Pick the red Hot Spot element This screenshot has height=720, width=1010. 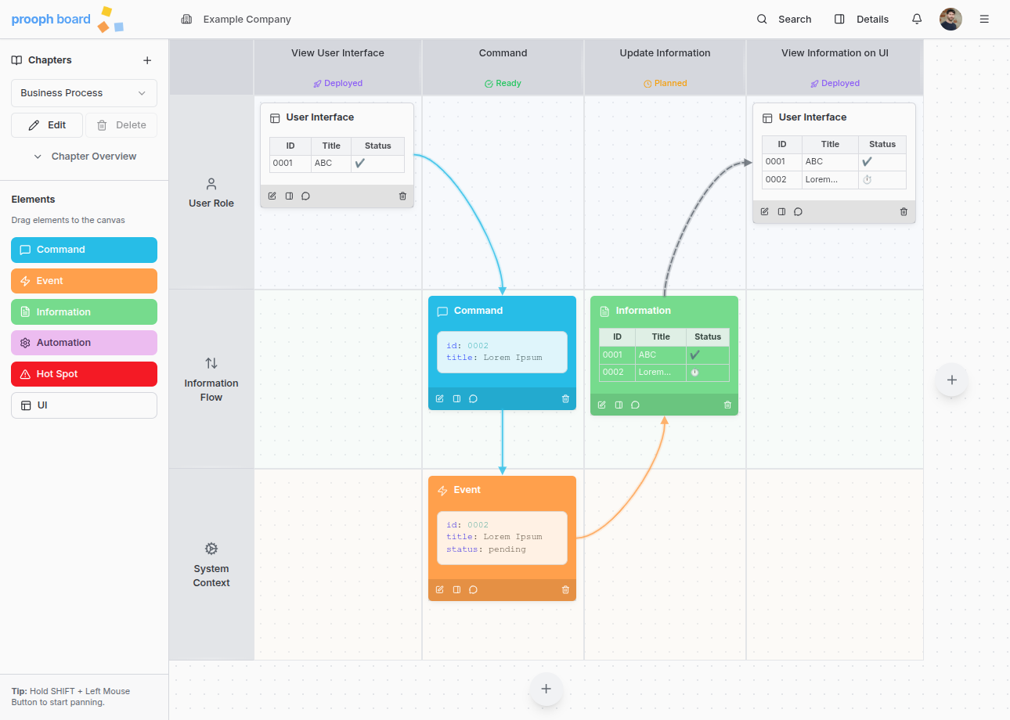(84, 374)
